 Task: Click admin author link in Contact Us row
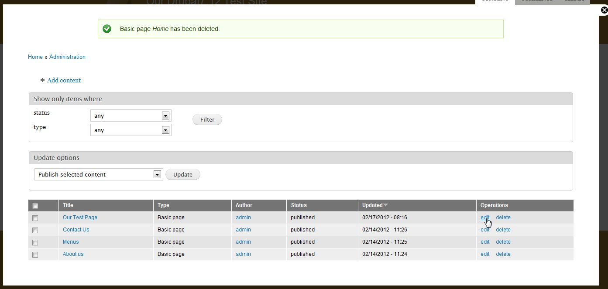point(243,230)
